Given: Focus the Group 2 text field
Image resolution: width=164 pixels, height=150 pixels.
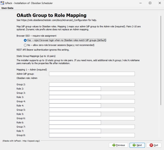Looking at the screenshot, I should point(92,84).
